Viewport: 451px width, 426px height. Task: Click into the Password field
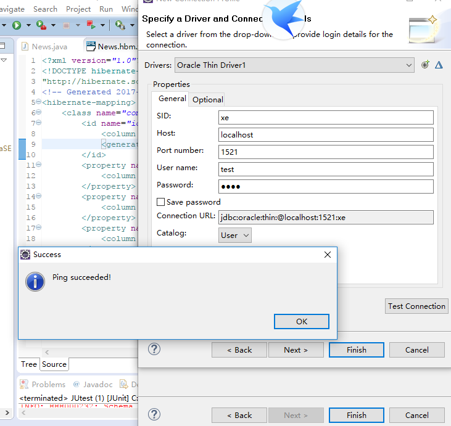[326, 187]
